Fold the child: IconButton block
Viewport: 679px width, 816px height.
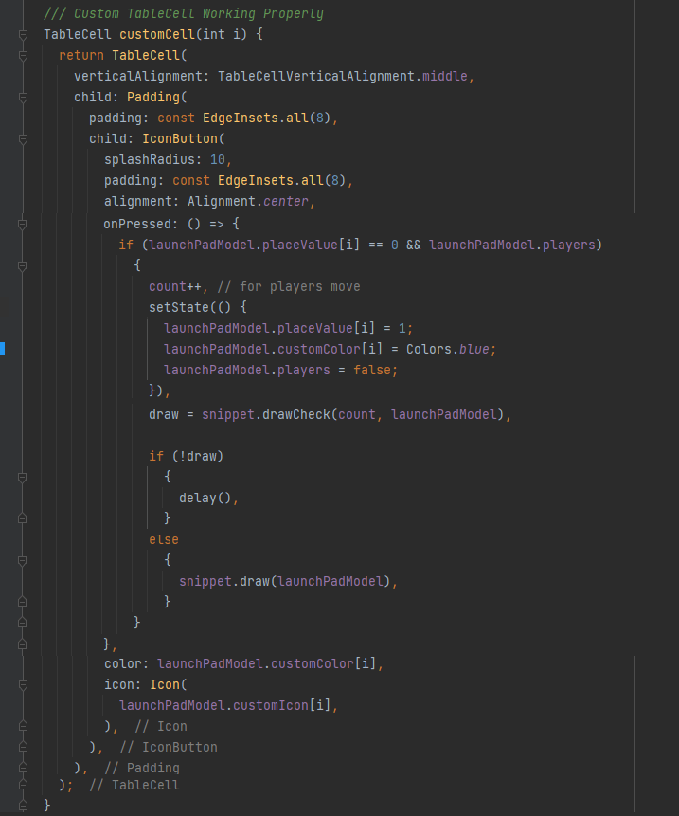(x=24, y=139)
